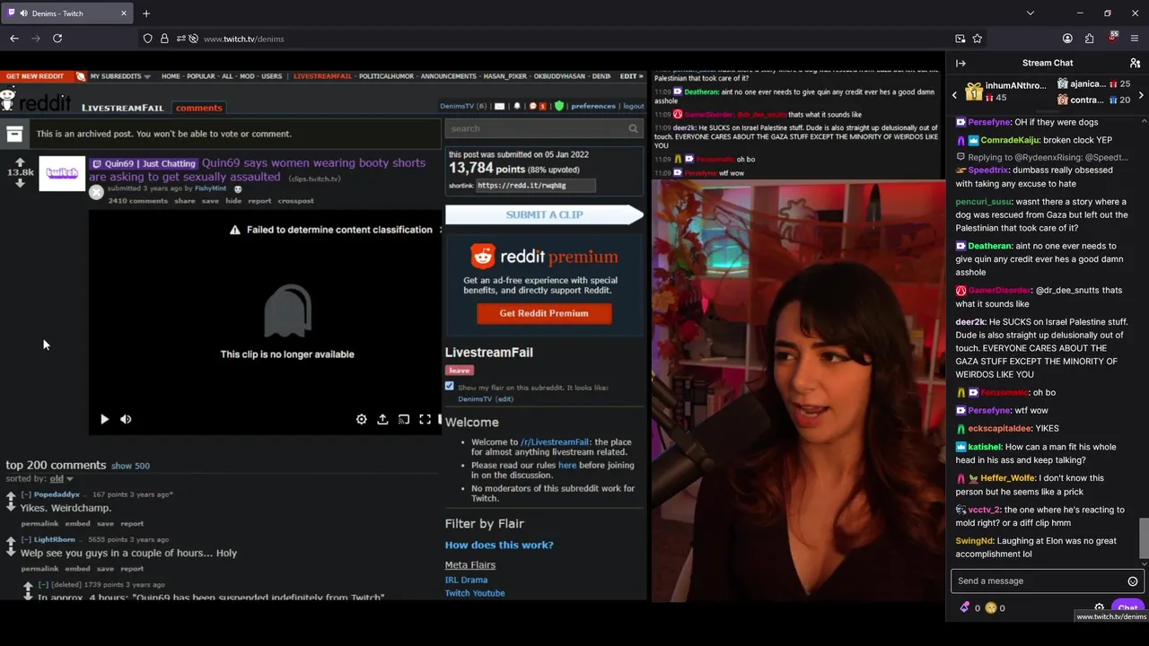The image size is (1149, 646).
Task: Show previous gift leaderboard entries
Action: coord(954,94)
